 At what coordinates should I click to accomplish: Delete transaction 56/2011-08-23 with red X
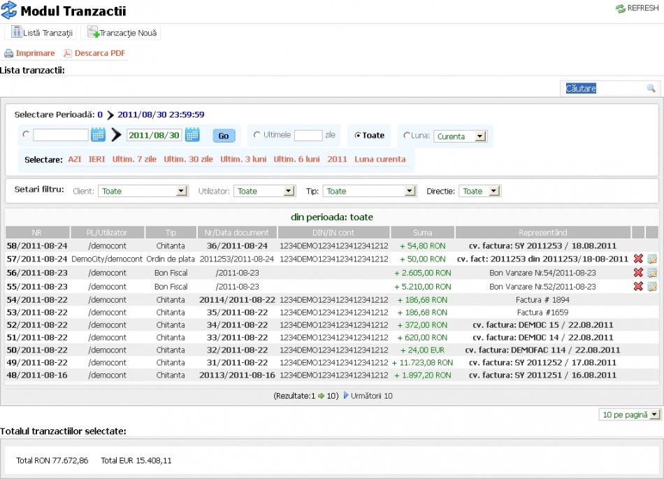point(638,273)
